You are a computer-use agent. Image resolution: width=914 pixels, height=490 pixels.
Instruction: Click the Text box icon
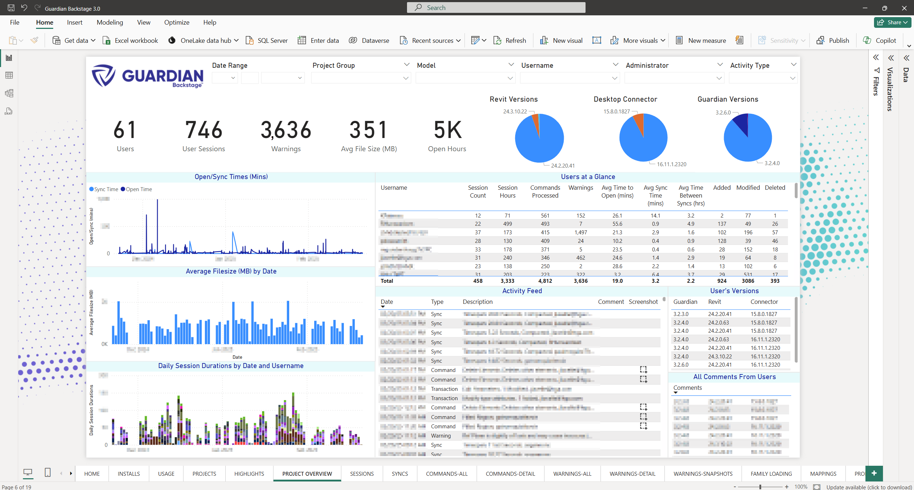click(597, 40)
